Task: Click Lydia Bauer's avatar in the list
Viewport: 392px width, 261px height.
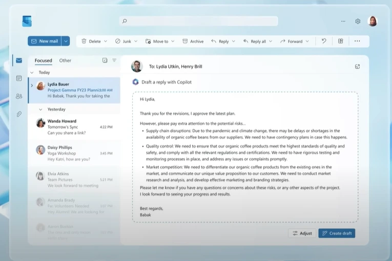Action: coord(41,86)
